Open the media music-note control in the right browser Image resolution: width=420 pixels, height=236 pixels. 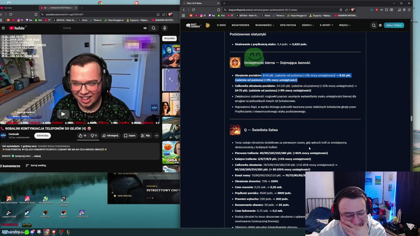click(x=399, y=10)
